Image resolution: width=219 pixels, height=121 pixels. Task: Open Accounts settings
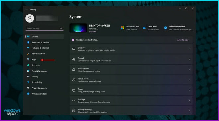click(44, 65)
